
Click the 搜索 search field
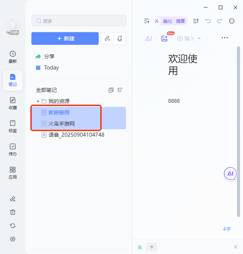point(79,21)
